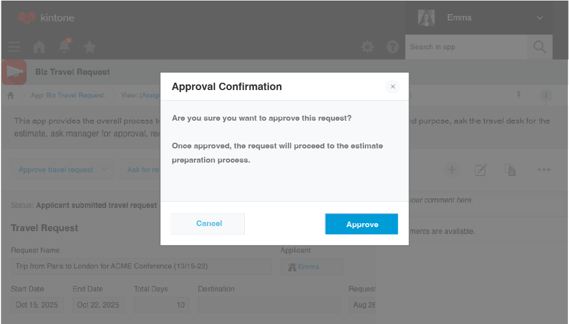Click the Search in app field

tap(466, 47)
